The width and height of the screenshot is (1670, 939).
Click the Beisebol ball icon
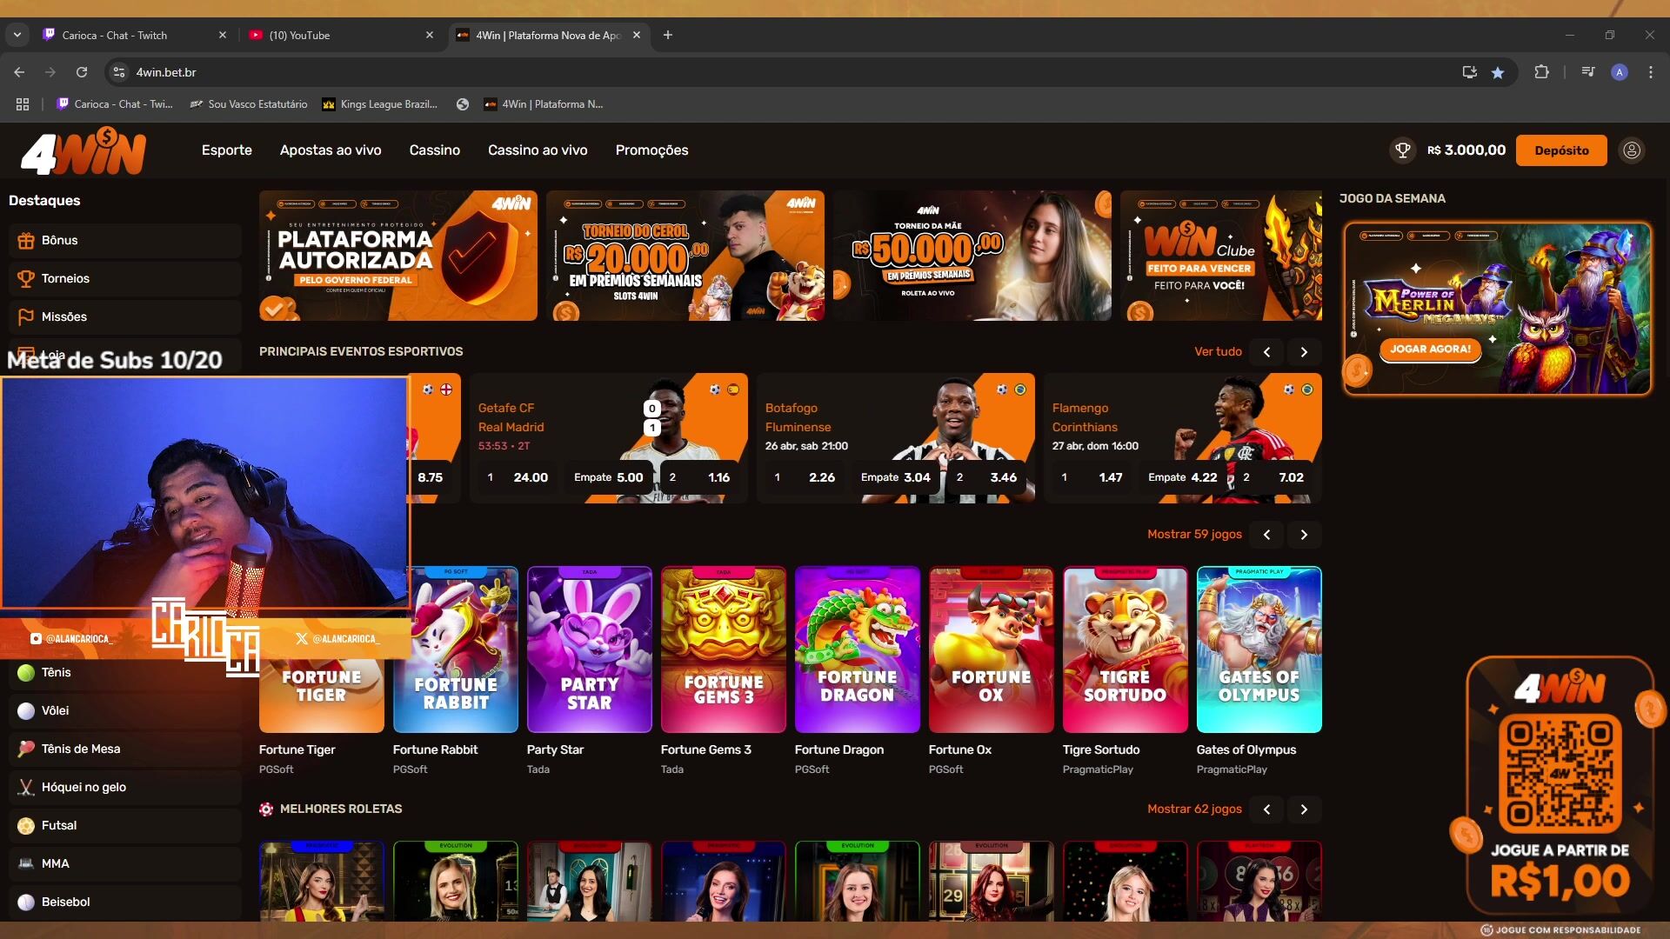[x=26, y=902]
